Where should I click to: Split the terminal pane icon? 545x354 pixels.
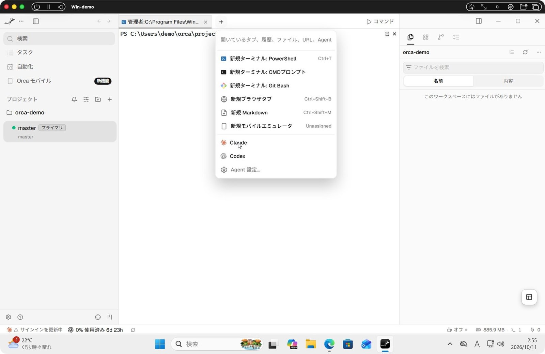[x=387, y=34]
